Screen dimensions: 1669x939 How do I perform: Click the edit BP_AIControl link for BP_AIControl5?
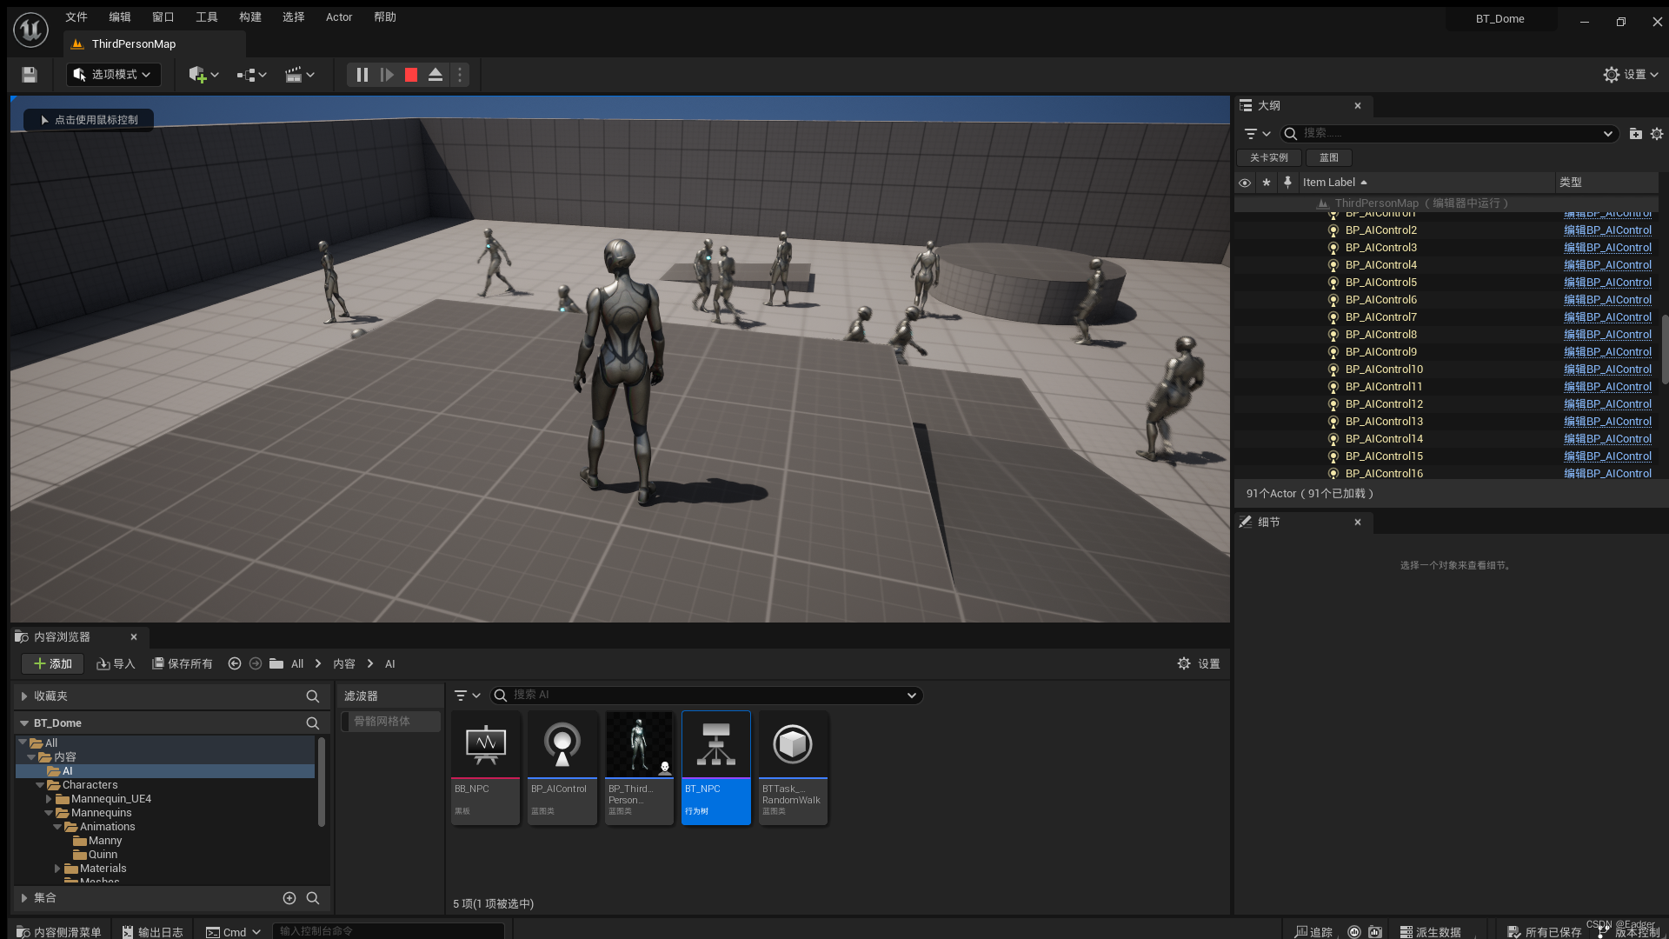1607,283
